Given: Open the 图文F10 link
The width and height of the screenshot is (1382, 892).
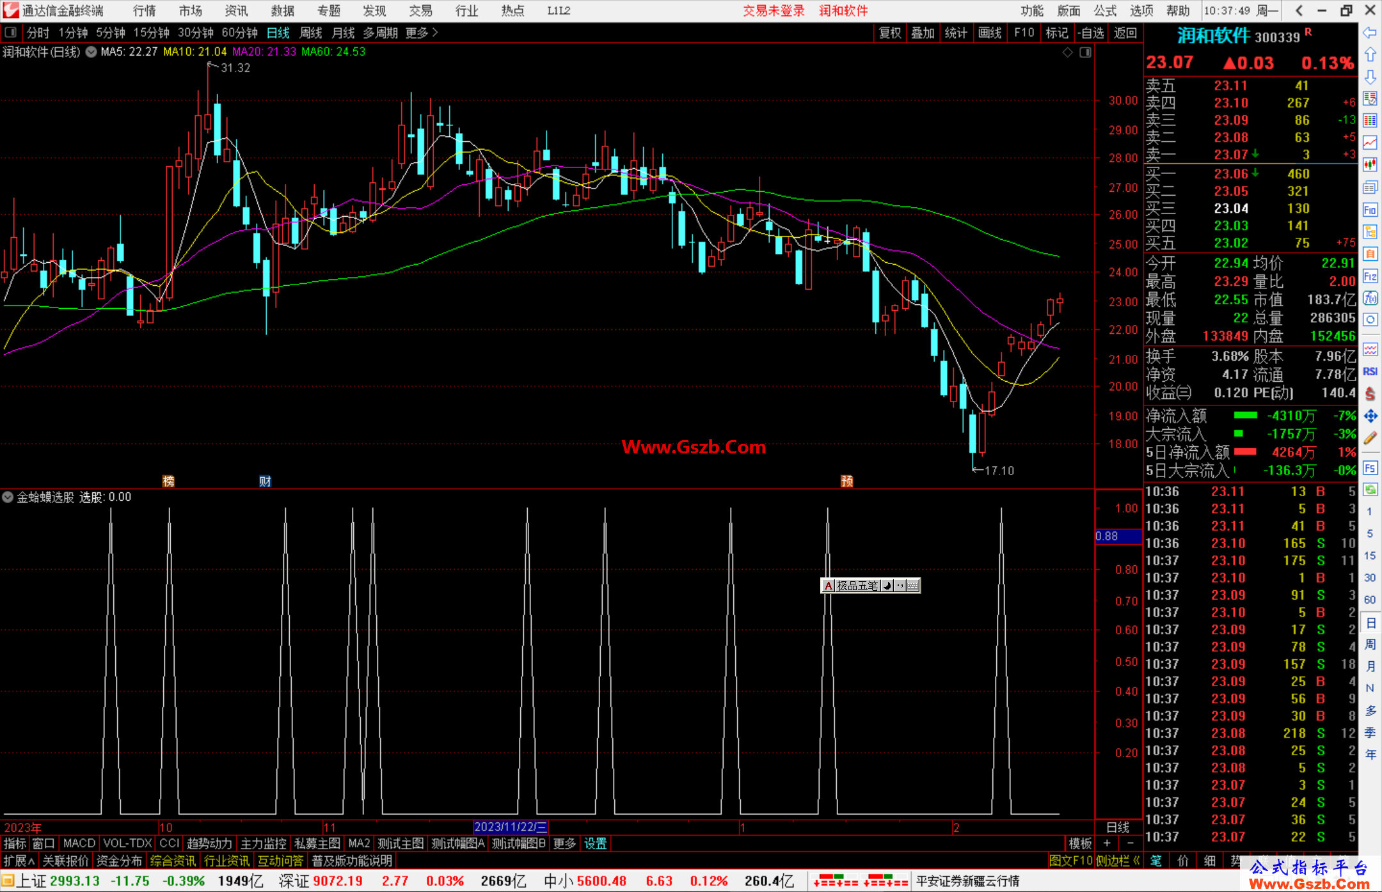Looking at the screenshot, I should point(1070,861).
